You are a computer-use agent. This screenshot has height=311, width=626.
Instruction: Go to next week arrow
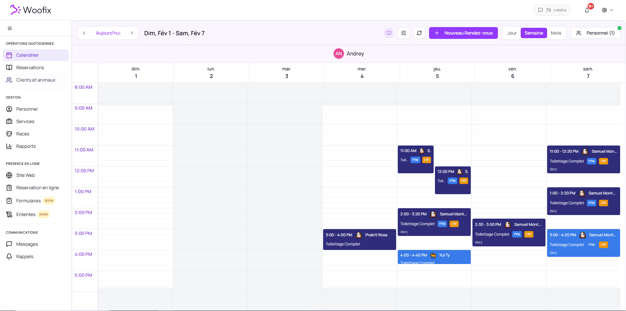pyautogui.click(x=132, y=33)
